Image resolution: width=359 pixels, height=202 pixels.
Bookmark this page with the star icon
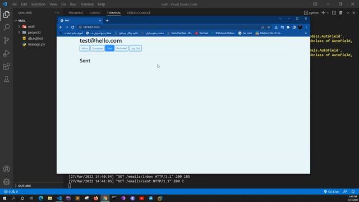tap(269, 27)
